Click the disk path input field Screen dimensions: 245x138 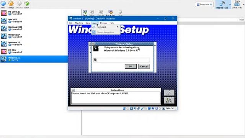[x=121, y=60]
